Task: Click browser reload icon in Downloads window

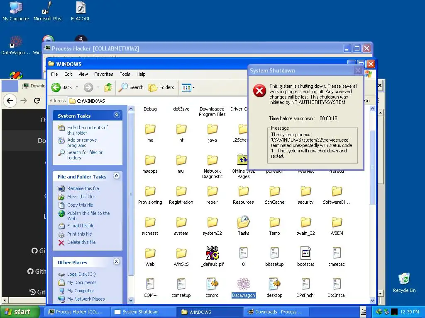Action: (x=37, y=101)
